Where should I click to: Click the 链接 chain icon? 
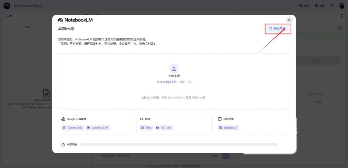coord(141,119)
